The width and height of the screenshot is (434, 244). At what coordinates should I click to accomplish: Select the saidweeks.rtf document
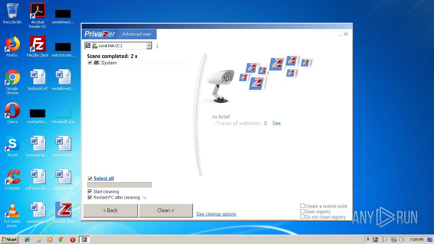pyautogui.click(x=63, y=146)
